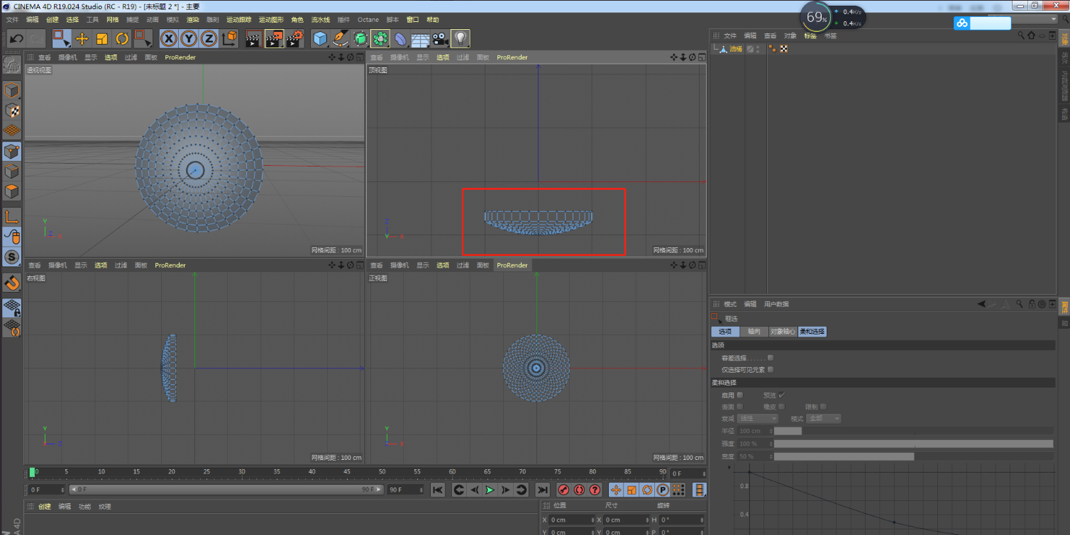The width and height of the screenshot is (1070, 535).
Task: Click the Camera object icon
Action: click(440, 38)
